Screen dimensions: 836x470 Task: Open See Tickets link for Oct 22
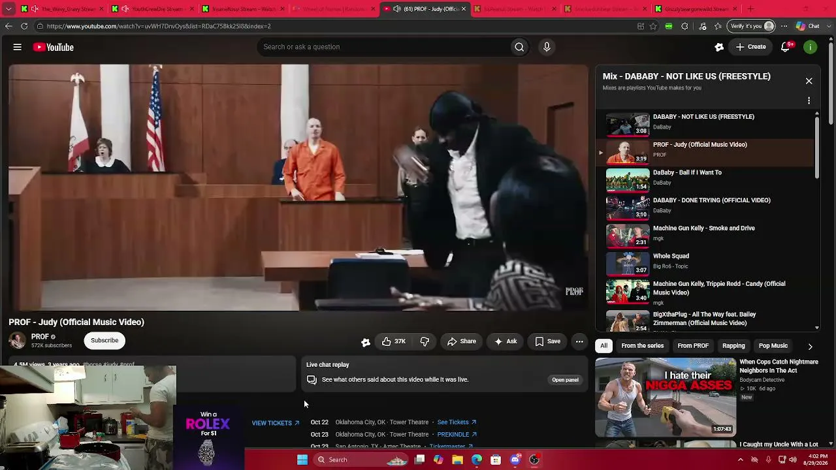(x=457, y=422)
